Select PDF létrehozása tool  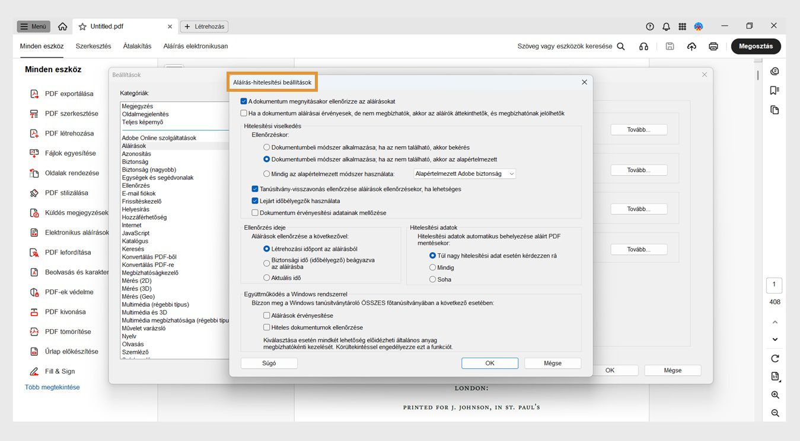62,133
